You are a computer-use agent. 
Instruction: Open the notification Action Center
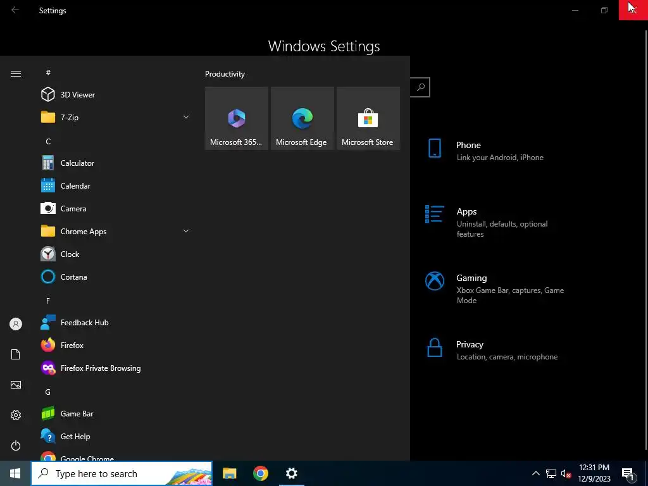pyautogui.click(x=628, y=473)
